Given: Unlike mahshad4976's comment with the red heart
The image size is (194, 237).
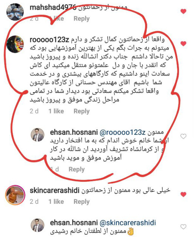Looking at the screenshot, I should pos(183,11).
